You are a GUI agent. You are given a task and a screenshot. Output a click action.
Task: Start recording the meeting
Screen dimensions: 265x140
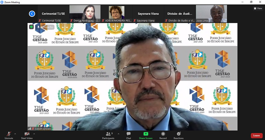coord(163,134)
